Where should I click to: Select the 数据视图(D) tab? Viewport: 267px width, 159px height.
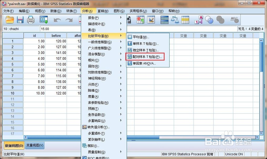(14, 146)
